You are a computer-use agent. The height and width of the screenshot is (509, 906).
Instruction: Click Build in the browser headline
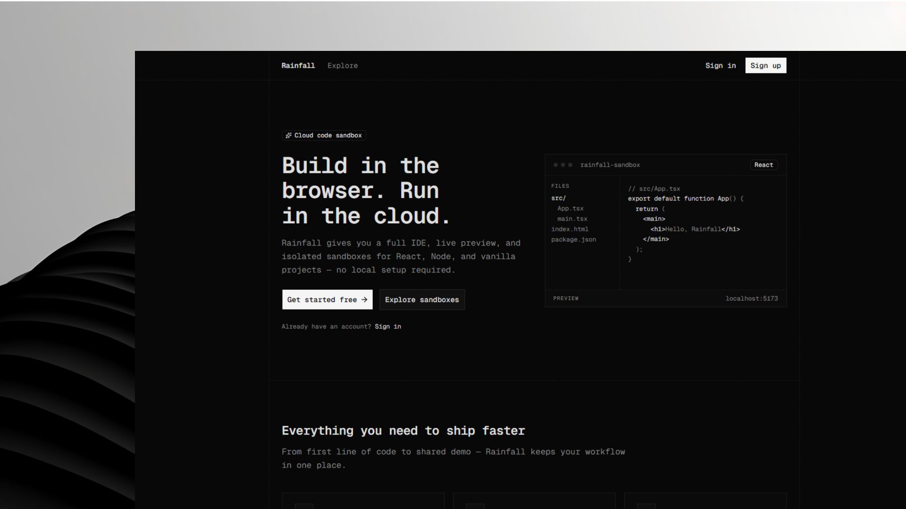[367, 191]
